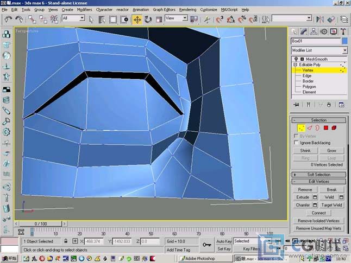The height and width of the screenshot is (263, 351).
Task: Toggle Angle Snap icon
Action: pyautogui.click(x=231, y=20)
